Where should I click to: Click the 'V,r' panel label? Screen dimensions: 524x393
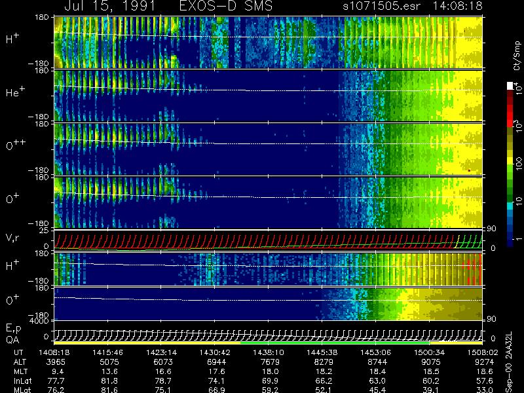[x=12, y=238]
